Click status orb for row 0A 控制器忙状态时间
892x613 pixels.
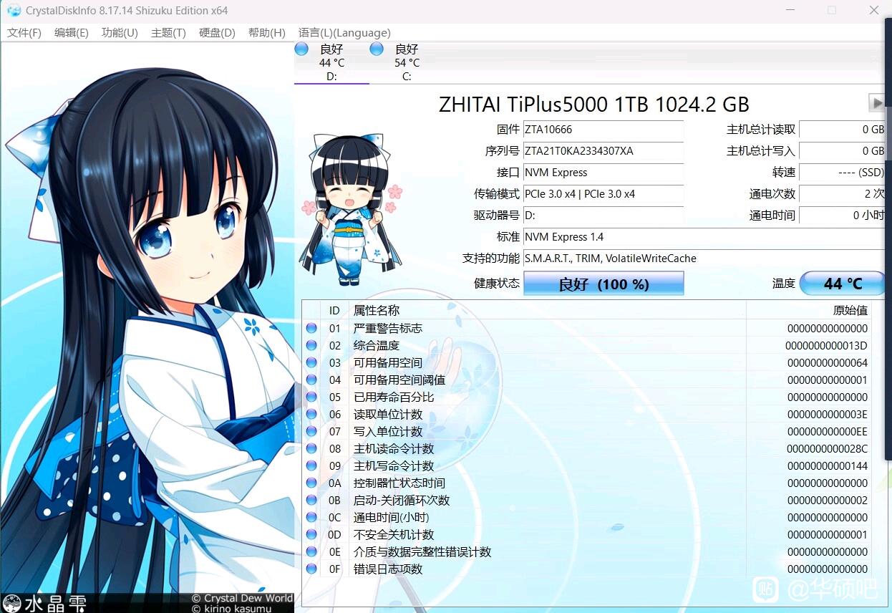click(311, 483)
